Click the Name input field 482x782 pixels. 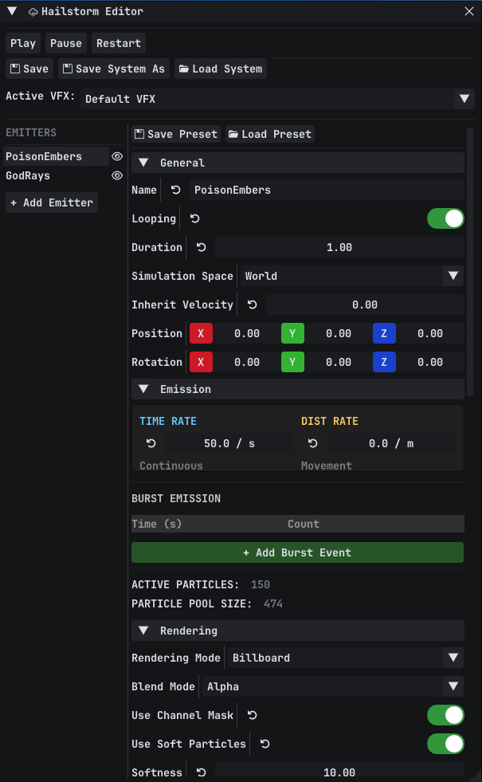327,190
